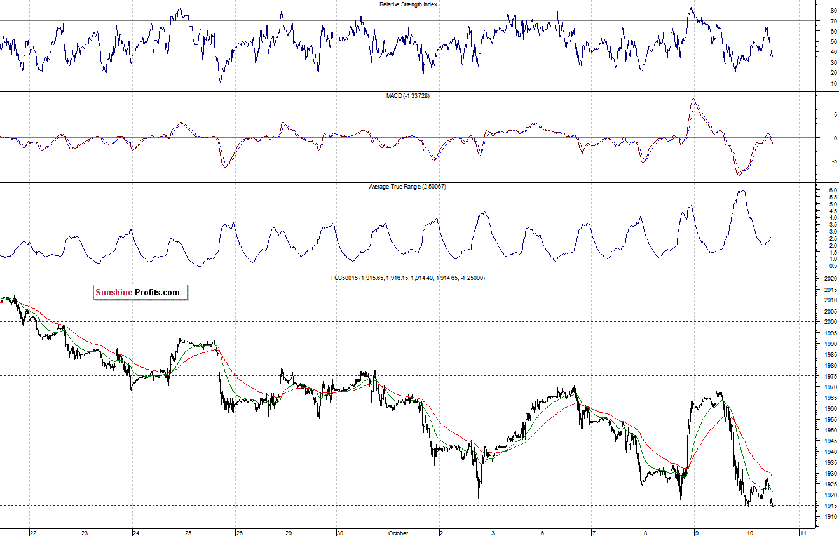The width and height of the screenshot is (839, 536).
Task: Select the 1960 price axis value
Action: tap(829, 408)
